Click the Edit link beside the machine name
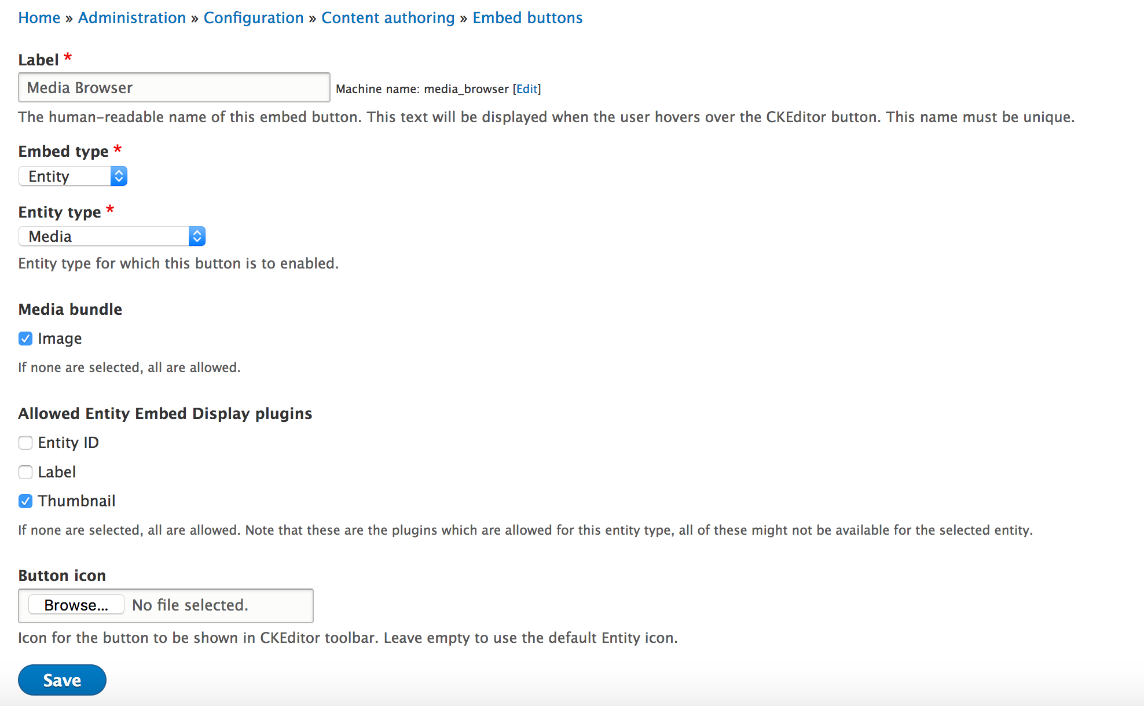 coord(527,89)
